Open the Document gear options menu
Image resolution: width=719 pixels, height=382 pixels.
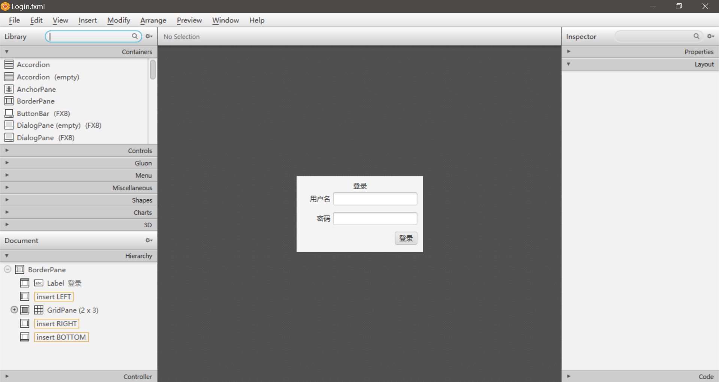click(149, 240)
